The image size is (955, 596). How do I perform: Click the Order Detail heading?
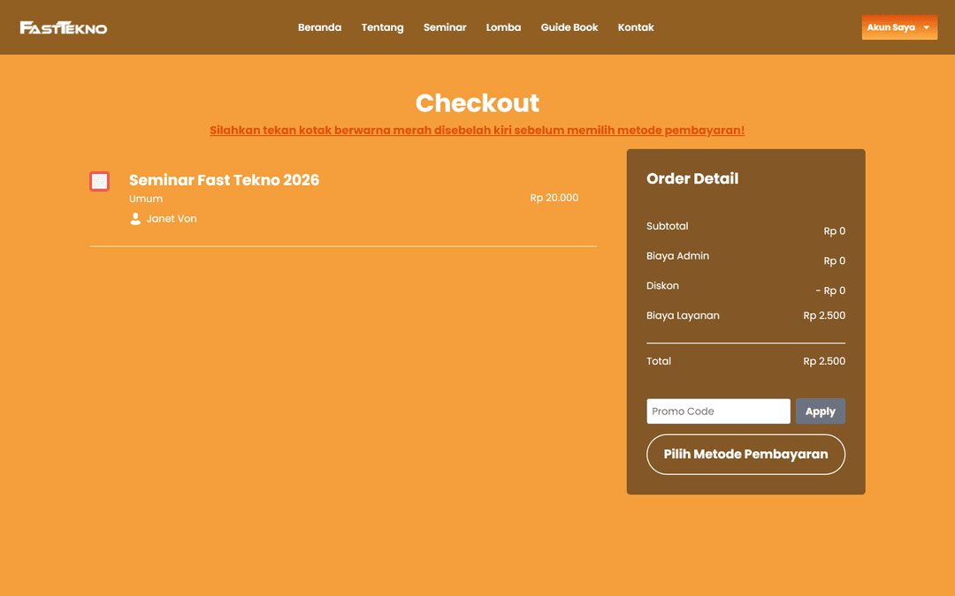point(692,178)
